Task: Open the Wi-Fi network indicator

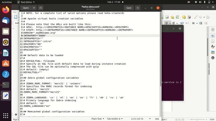Action: click(196, 2)
